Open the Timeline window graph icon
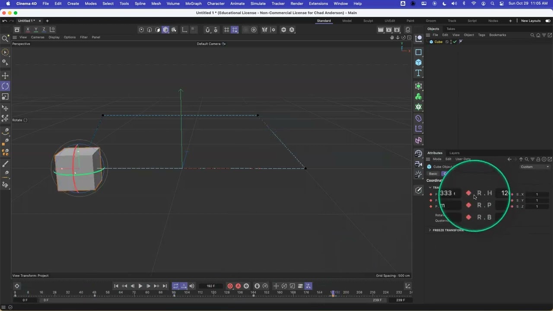The width and height of the screenshot is (553, 311). tap(407, 286)
